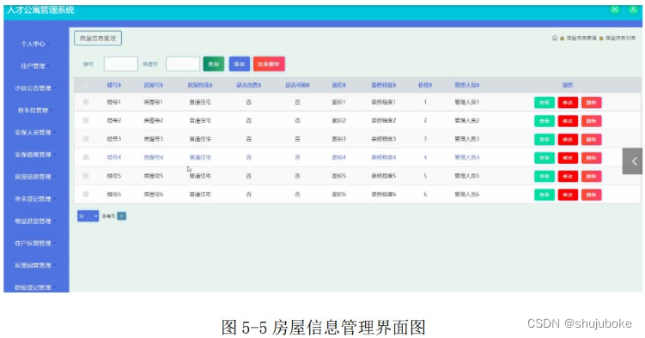Check the checkbox for row 楼号2
Viewport: 645px width, 338px height.
click(86, 120)
